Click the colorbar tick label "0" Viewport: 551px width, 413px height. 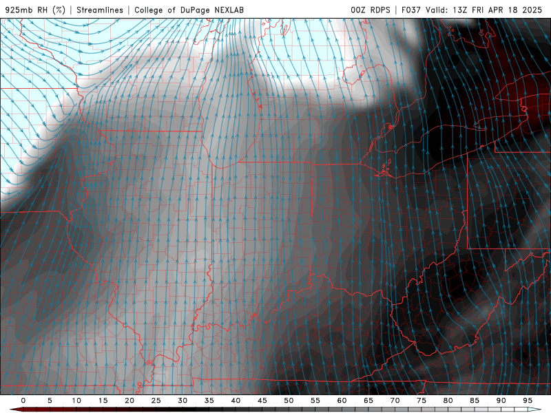click(x=23, y=401)
